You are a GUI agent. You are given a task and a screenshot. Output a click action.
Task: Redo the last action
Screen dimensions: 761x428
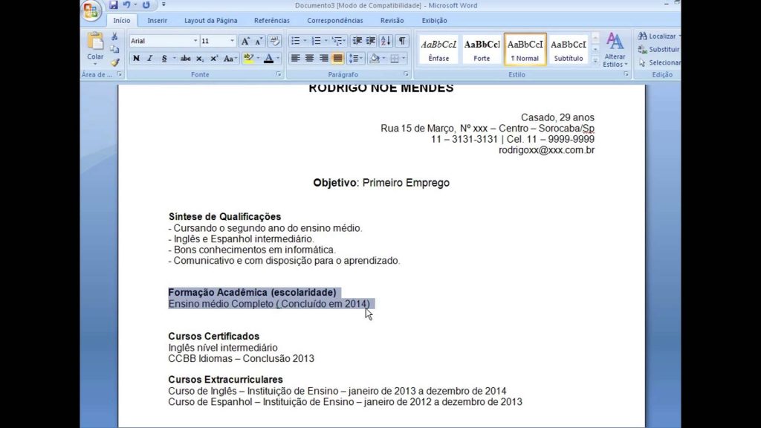(x=146, y=5)
